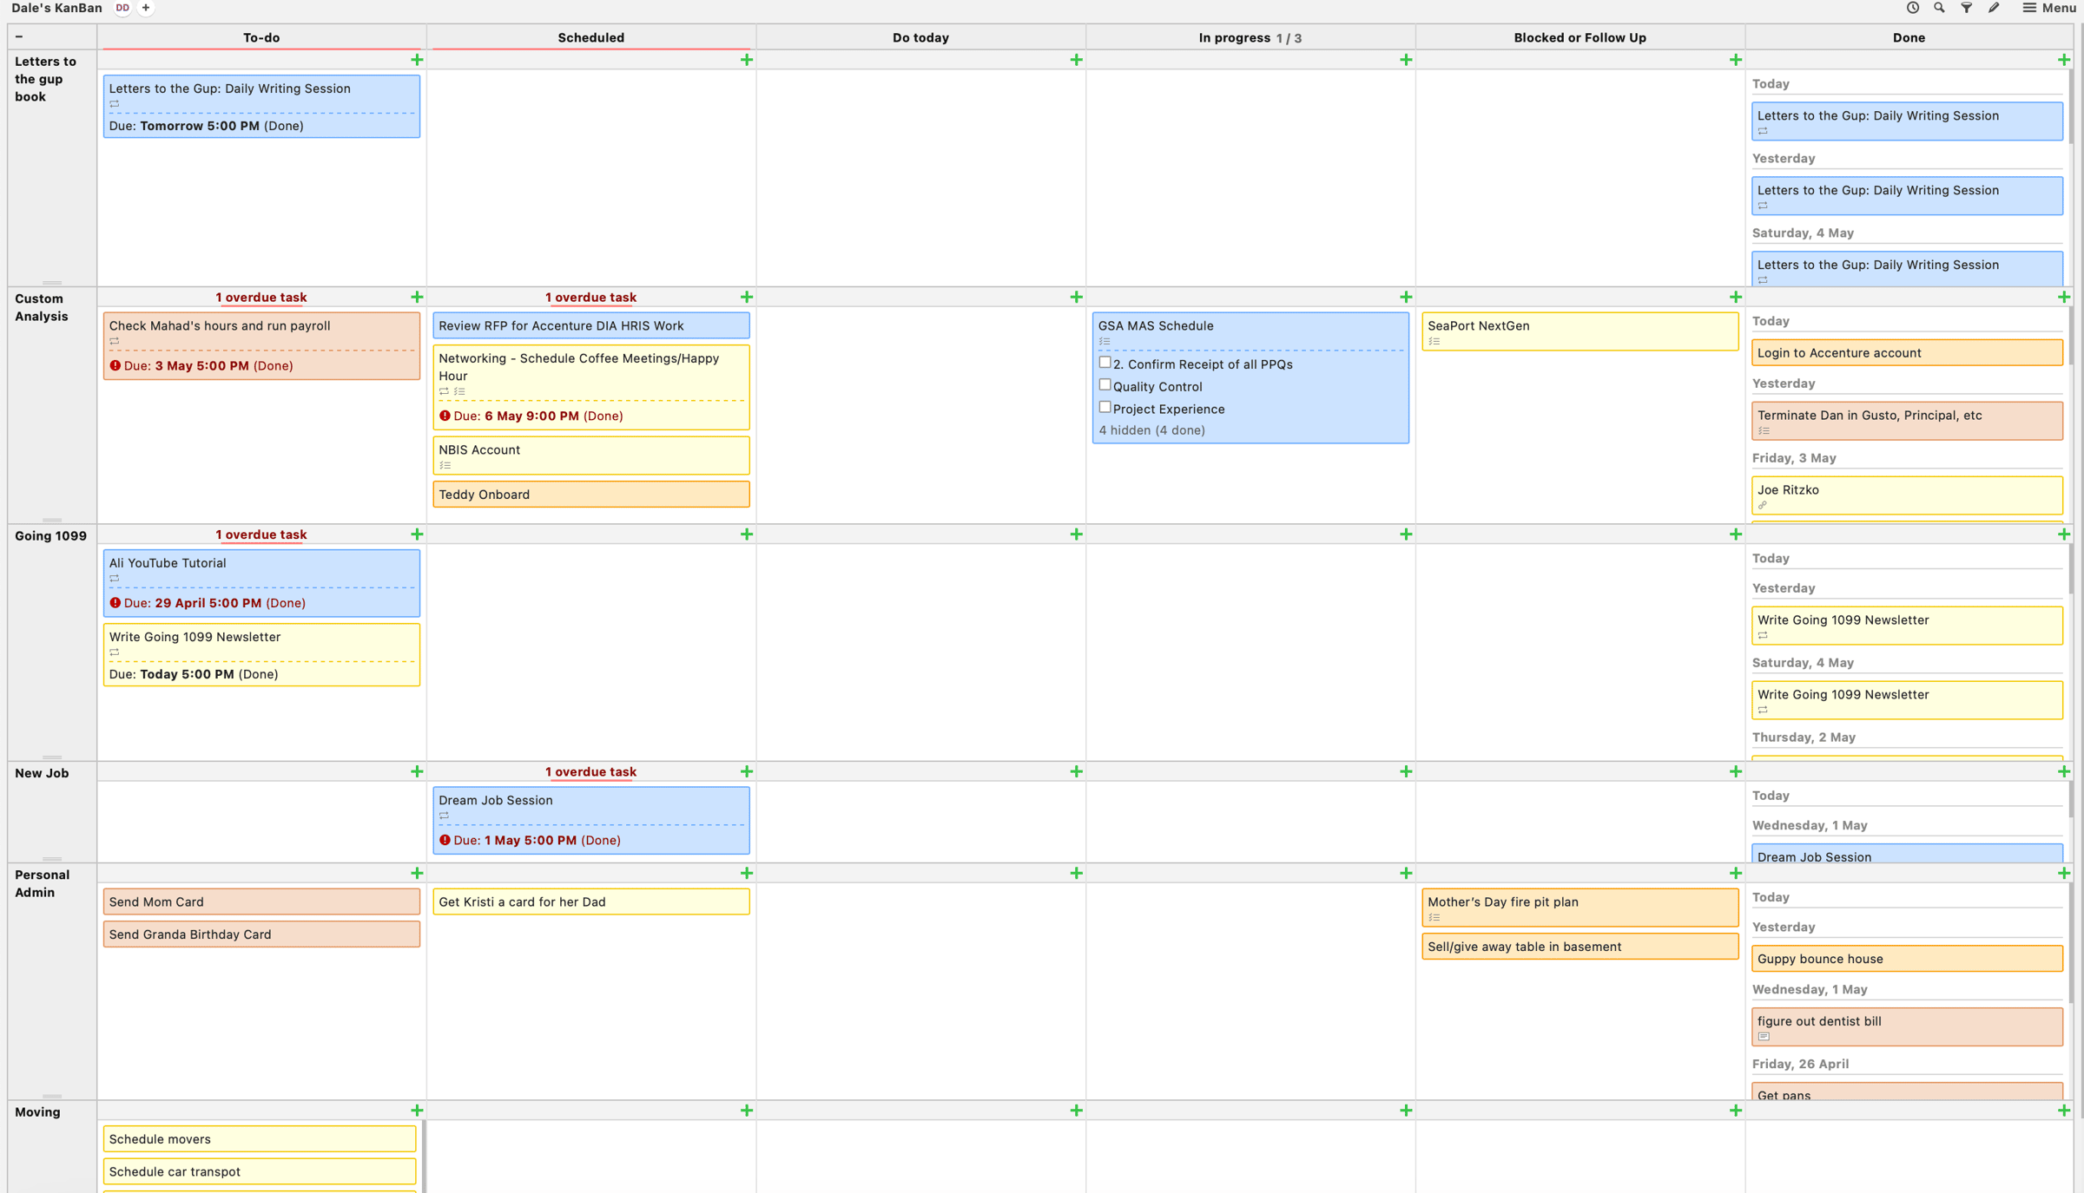Click the search magnifier icon

1939,8
